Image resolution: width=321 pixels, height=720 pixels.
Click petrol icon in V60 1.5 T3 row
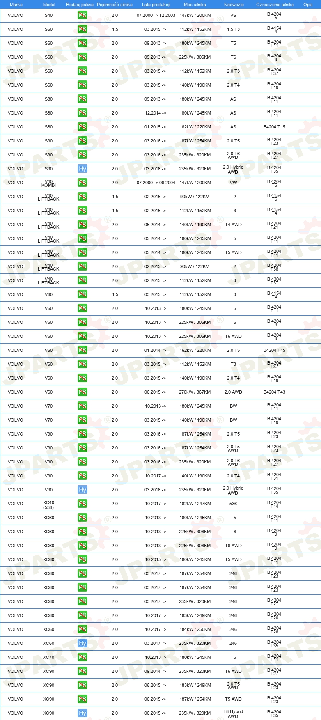tap(82, 294)
